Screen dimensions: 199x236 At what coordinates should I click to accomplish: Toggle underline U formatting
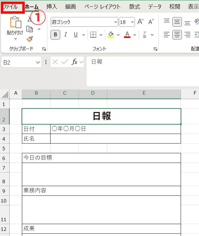point(76,35)
